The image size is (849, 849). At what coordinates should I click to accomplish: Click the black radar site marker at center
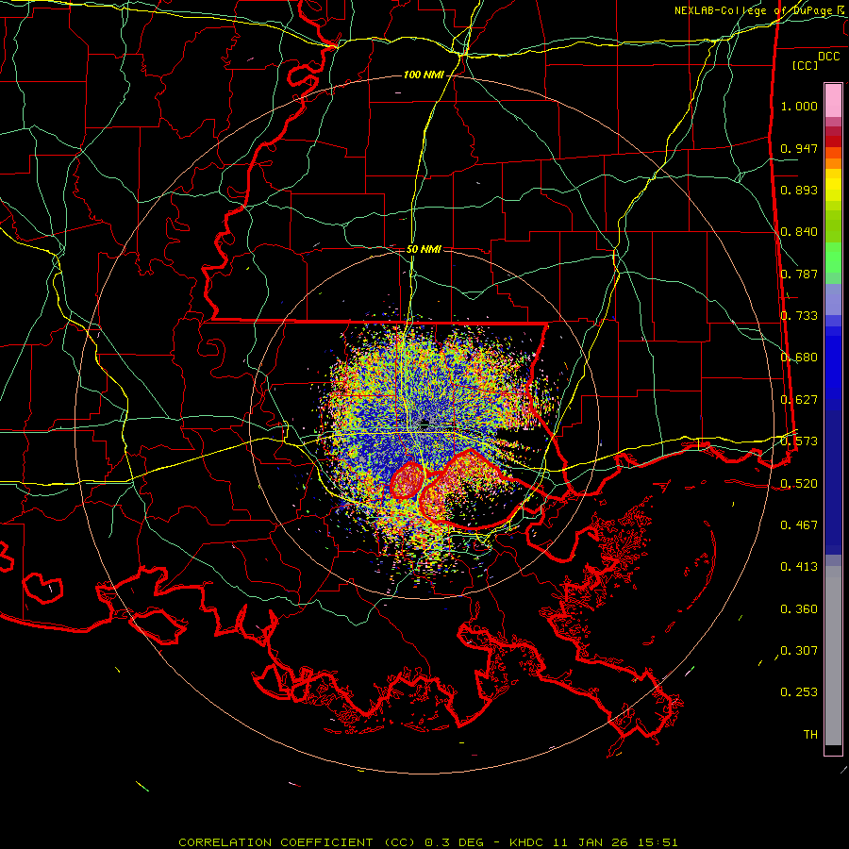pyautogui.click(x=425, y=422)
